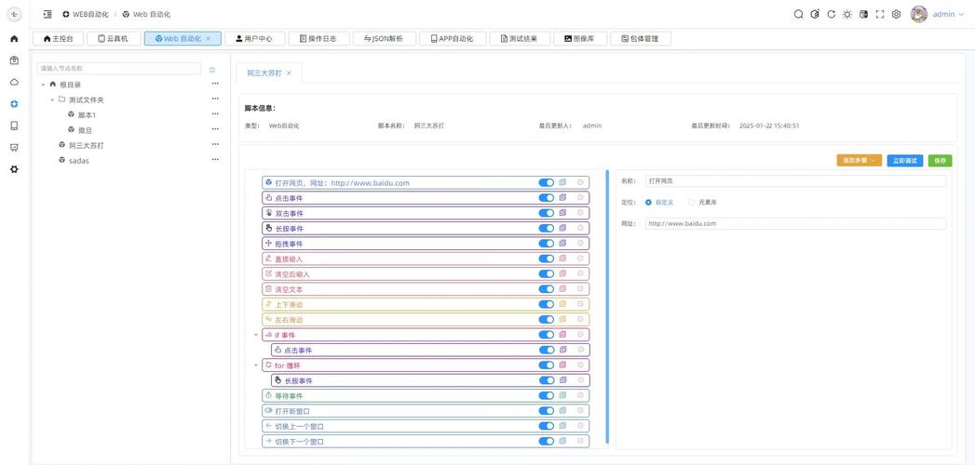
Task: Close the Web 自动化 tab
Action: (209, 38)
